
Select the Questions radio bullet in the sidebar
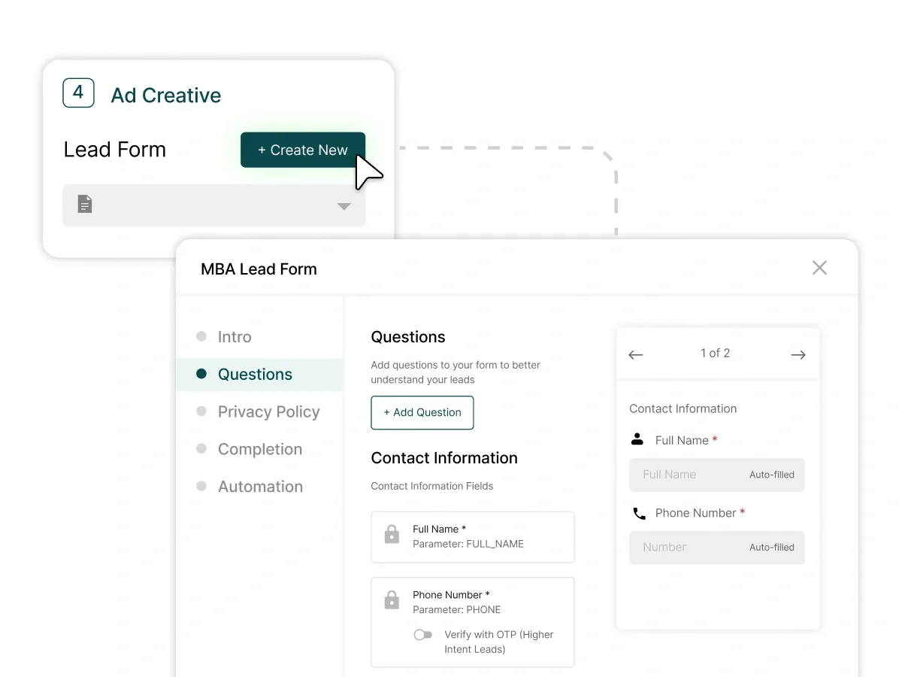[201, 374]
